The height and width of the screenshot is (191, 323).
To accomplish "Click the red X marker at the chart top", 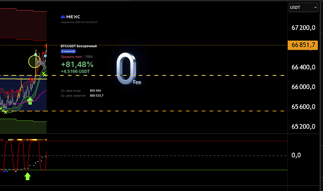I will tap(46, 46).
